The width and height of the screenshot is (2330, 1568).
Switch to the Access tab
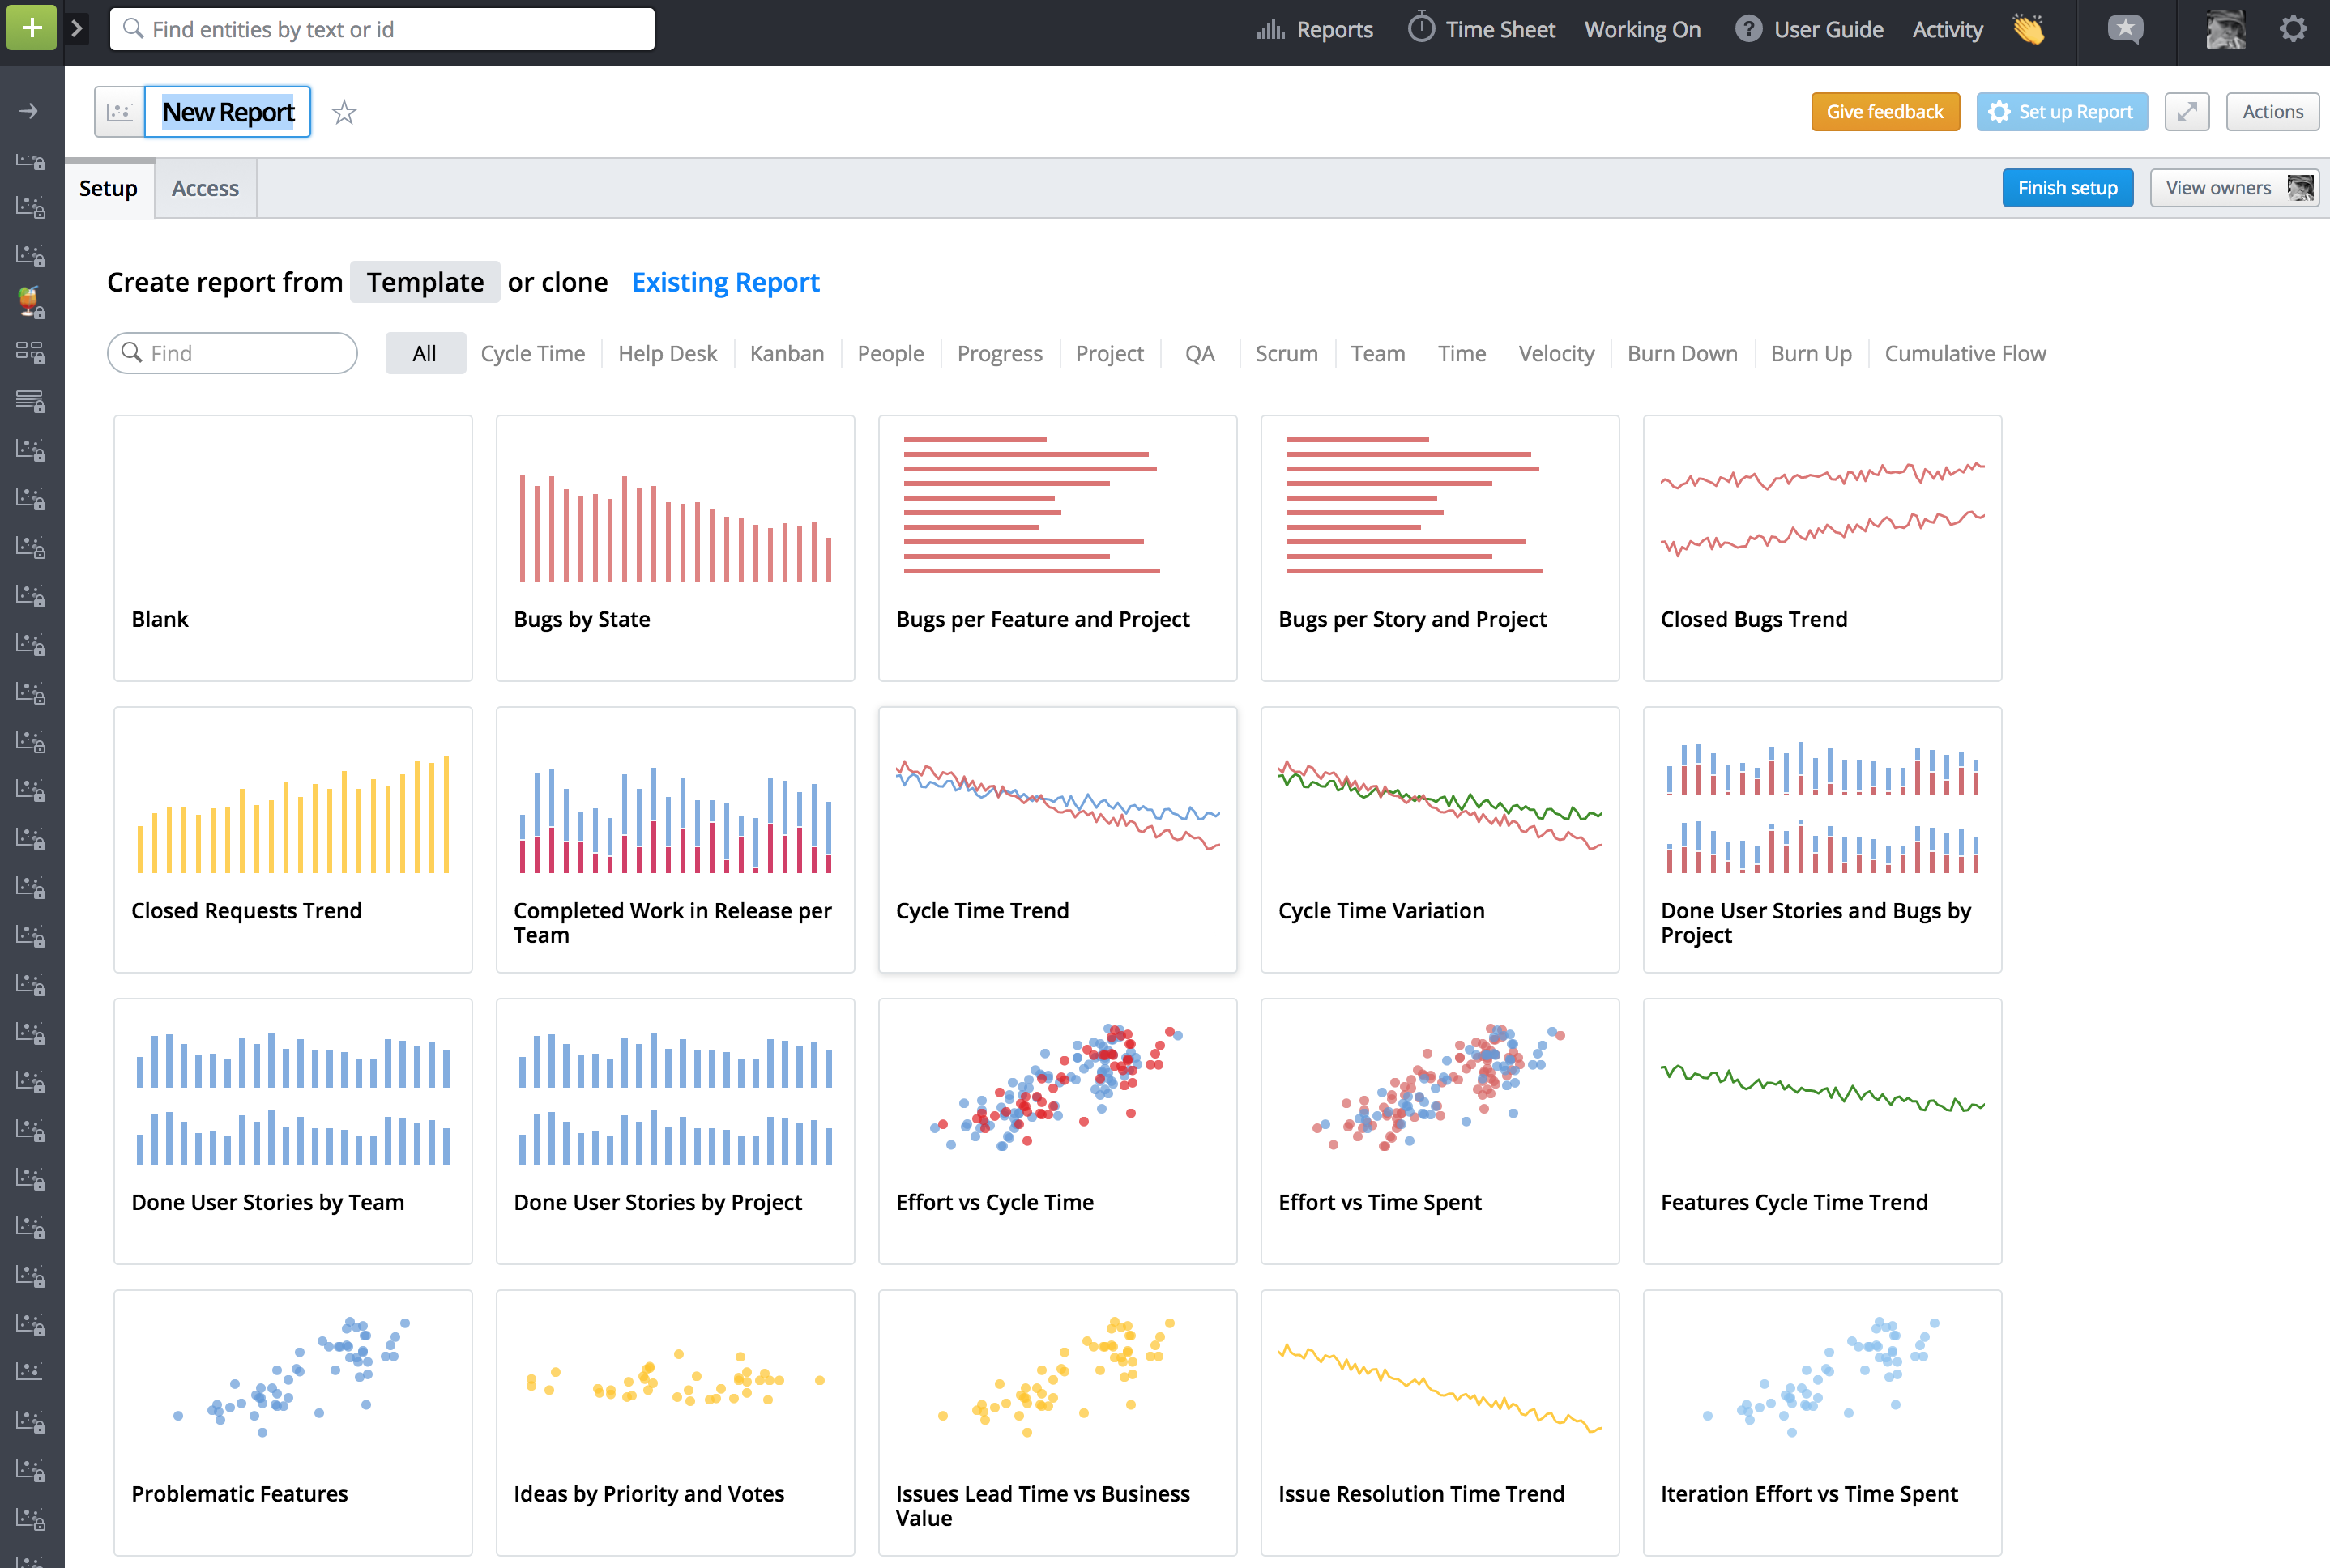tap(204, 188)
